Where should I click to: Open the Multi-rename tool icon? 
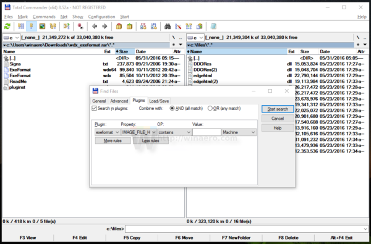point(178,26)
